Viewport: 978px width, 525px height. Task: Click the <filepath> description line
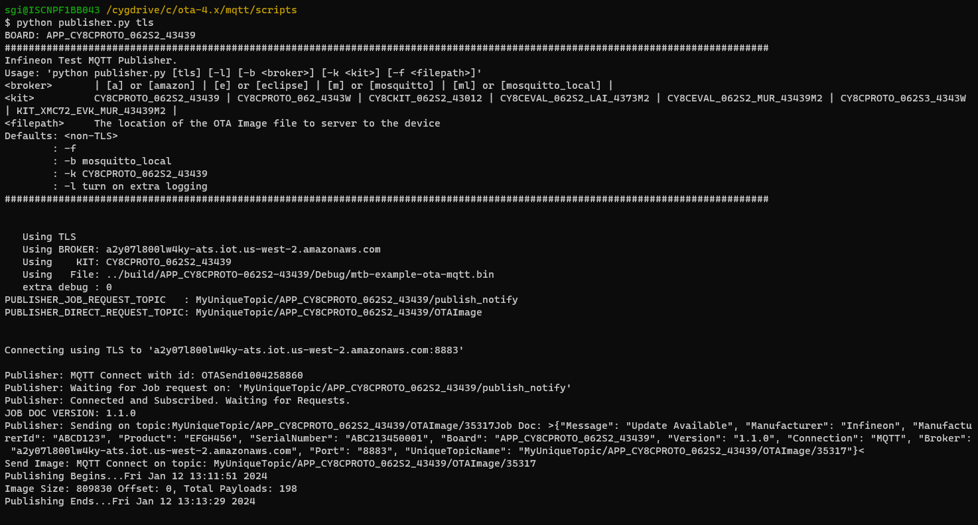tap(222, 123)
